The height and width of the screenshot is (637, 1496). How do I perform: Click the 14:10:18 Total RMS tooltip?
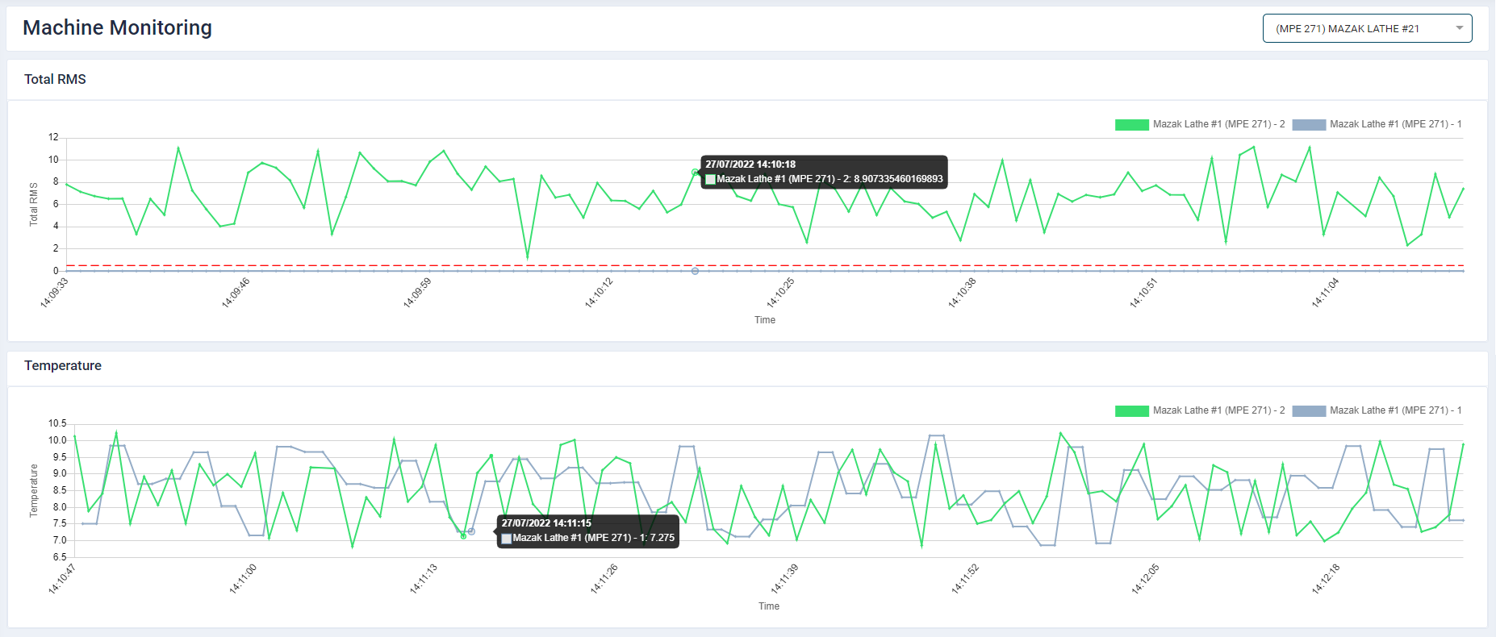tap(823, 172)
